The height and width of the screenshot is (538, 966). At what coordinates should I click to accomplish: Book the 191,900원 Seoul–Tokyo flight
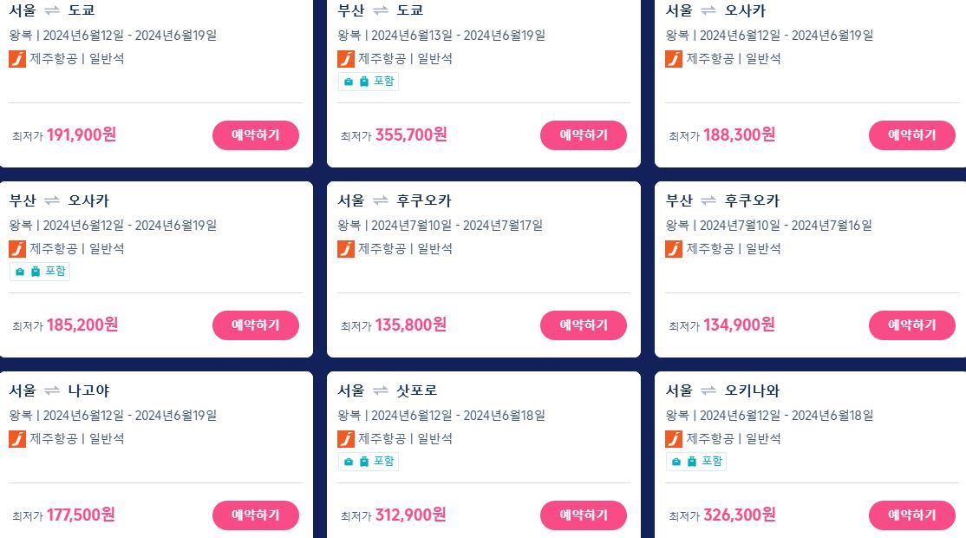click(256, 135)
